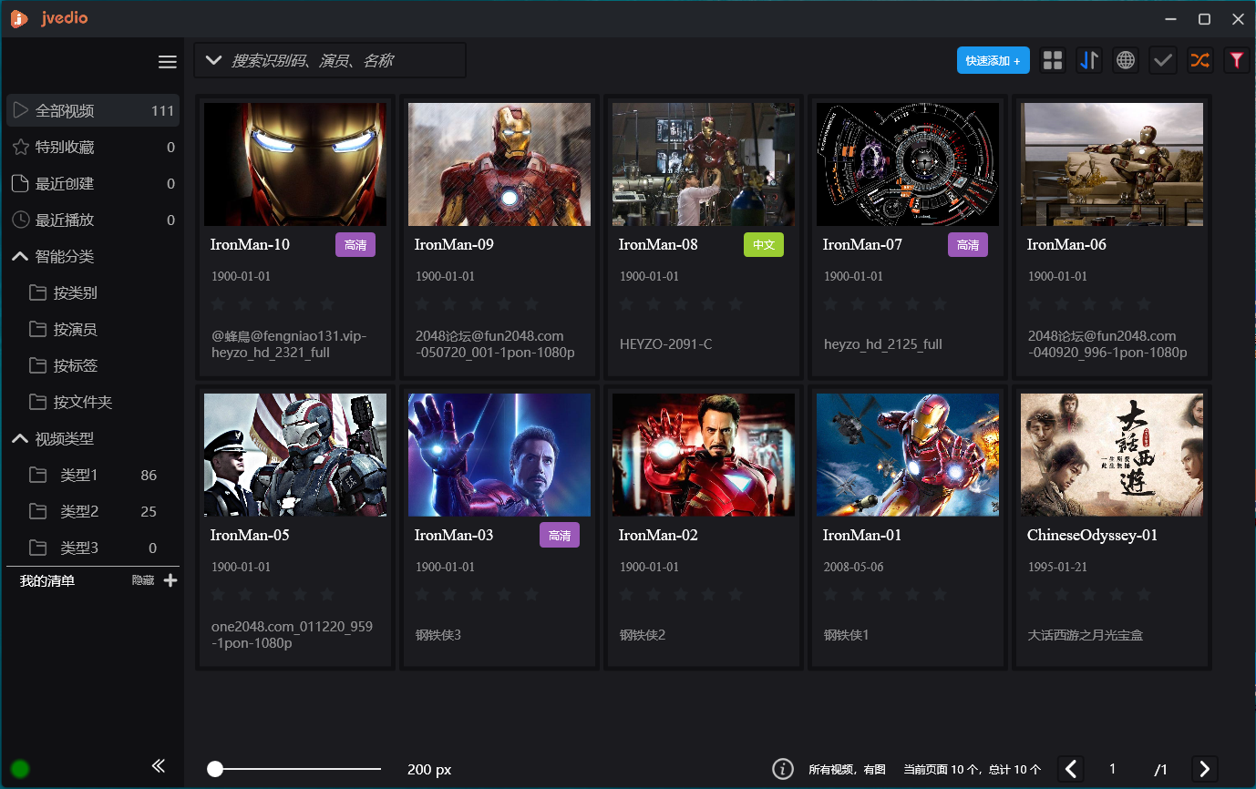Viewport: 1256px width, 789px height.
Task: Adjust thumbnail size slider handle
Action: pyautogui.click(x=215, y=769)
